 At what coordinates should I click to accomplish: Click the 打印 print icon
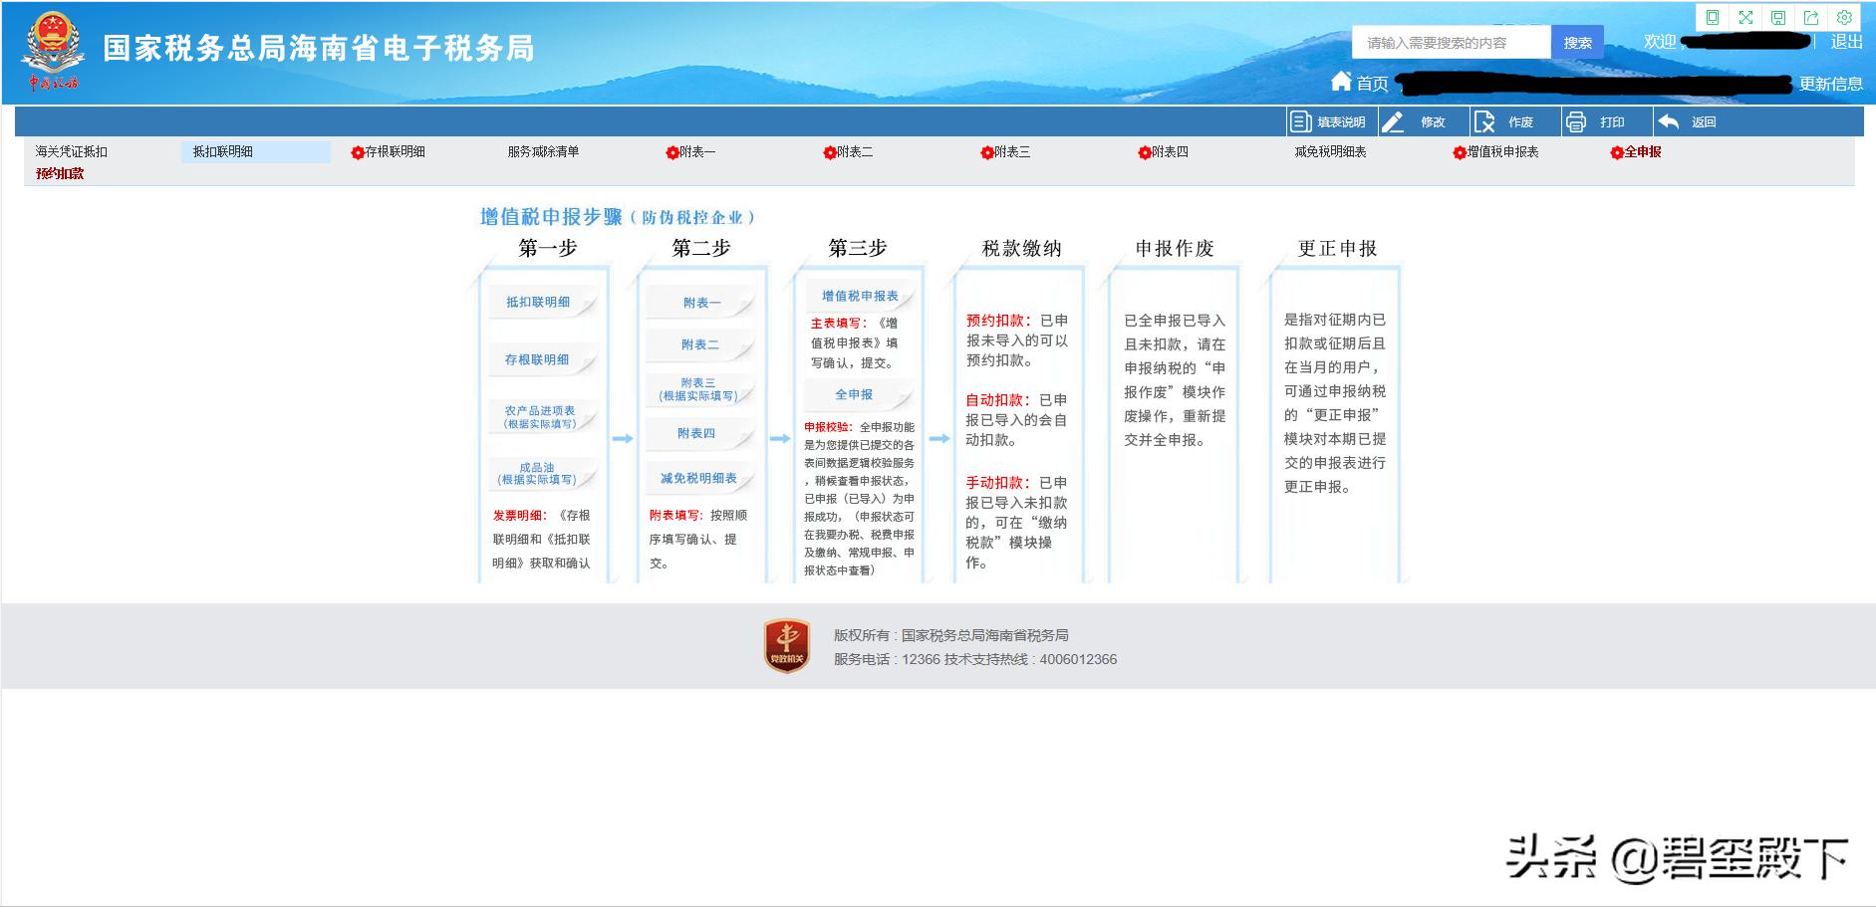point(1576,121)
